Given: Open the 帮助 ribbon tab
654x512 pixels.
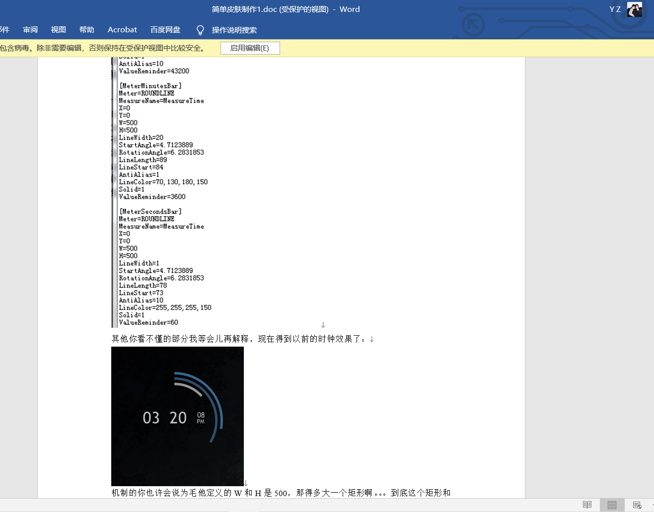Looking at the screenshot, I should tap(87, 30).
